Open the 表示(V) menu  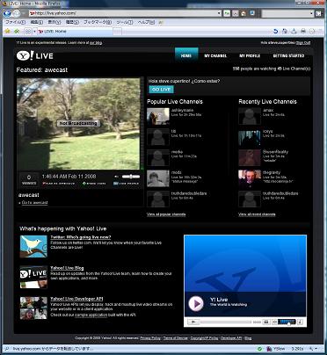(54, 22)
